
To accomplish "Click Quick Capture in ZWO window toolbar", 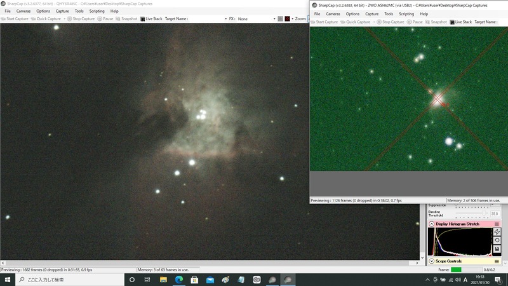I will [x=356, y=22].
